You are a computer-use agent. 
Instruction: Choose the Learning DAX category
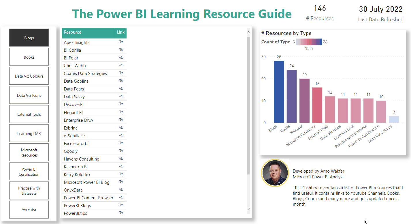click(x=29, y=133)
